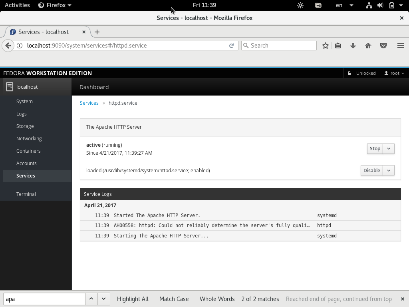409x307 pixels.
Task: Toggle Match Case in find bar
Action: click(x=174, y=299)
